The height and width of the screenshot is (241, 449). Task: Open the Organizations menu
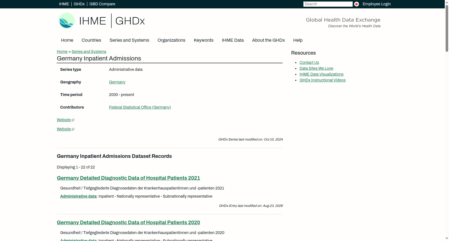[x=171, y=40]
